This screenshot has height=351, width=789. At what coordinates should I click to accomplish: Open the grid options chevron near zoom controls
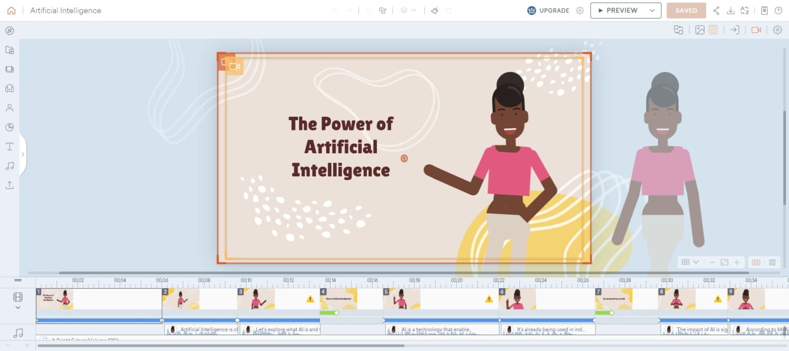[697, 262]
